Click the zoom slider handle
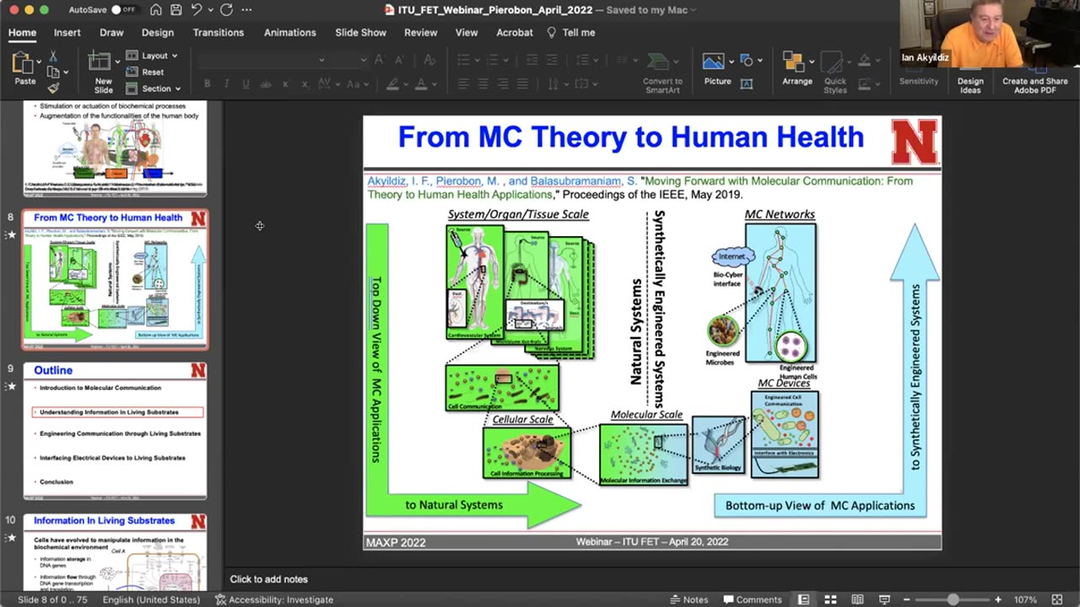This screenshot has width=1080, height=607. pos(953,599)
